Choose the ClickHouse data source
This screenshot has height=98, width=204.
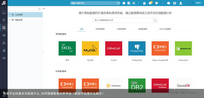click(x=114, y=86)
